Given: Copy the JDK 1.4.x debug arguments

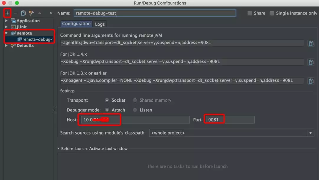Looking at the screenshot, I should click(x=311, y=62).
